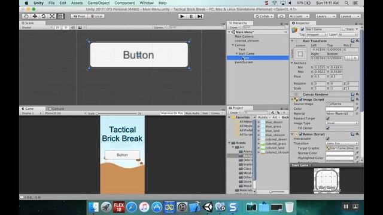
Task: Toggle Stats in Game view
Action: click(x=205, y=113)
